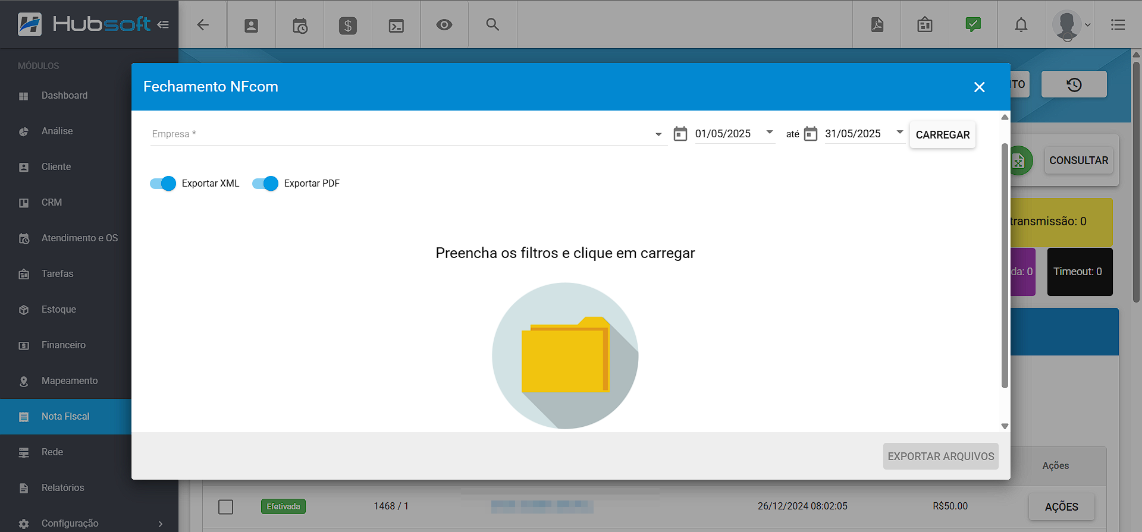The height and width of the screenshot is (532, 1142).
Task: Collapse the Hubsoft sidebar arrow icon
Action: (163, 24)
